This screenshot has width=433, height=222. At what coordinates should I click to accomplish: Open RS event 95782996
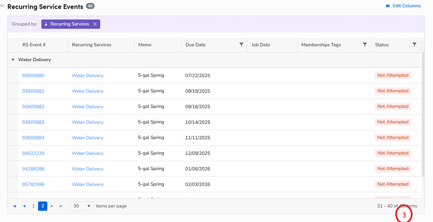pos(33,184)
